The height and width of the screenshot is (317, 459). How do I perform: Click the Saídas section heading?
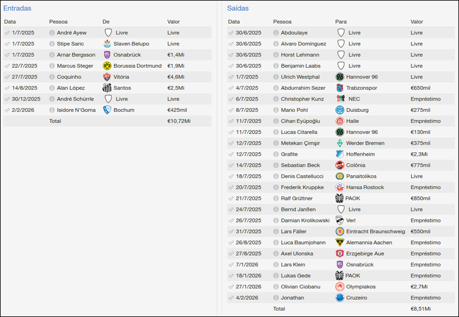(x=238, y=9)
